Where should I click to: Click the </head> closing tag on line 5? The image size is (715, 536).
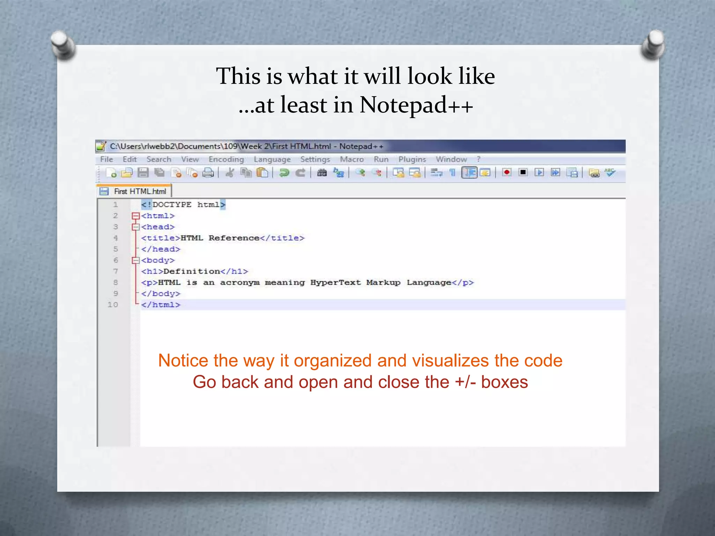pos(161,249)
